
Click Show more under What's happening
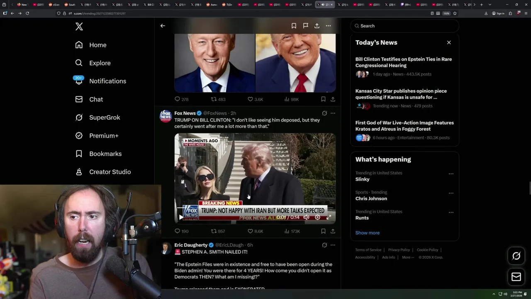coord(368,233)
